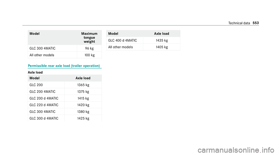Click the GLC 200 4MATIC row

[x=65, y=92]
